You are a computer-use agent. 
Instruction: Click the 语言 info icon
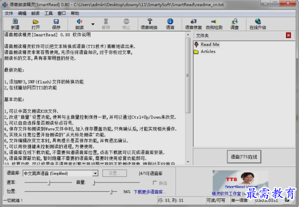tap(170, 24)
